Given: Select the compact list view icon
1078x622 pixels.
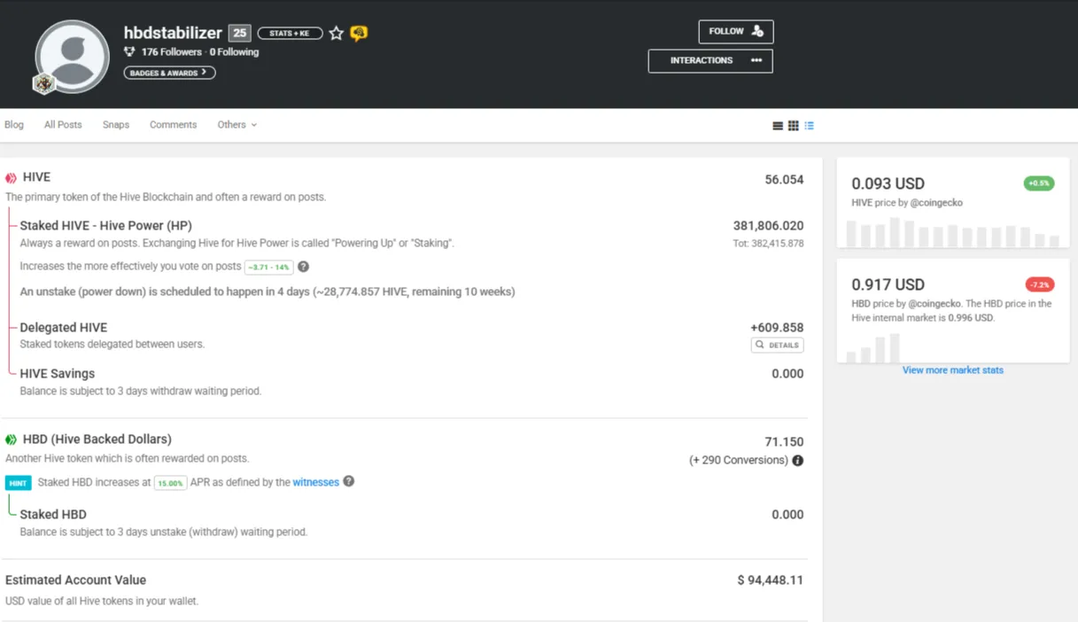Looking at the screenshot, I should click(810, 126).
